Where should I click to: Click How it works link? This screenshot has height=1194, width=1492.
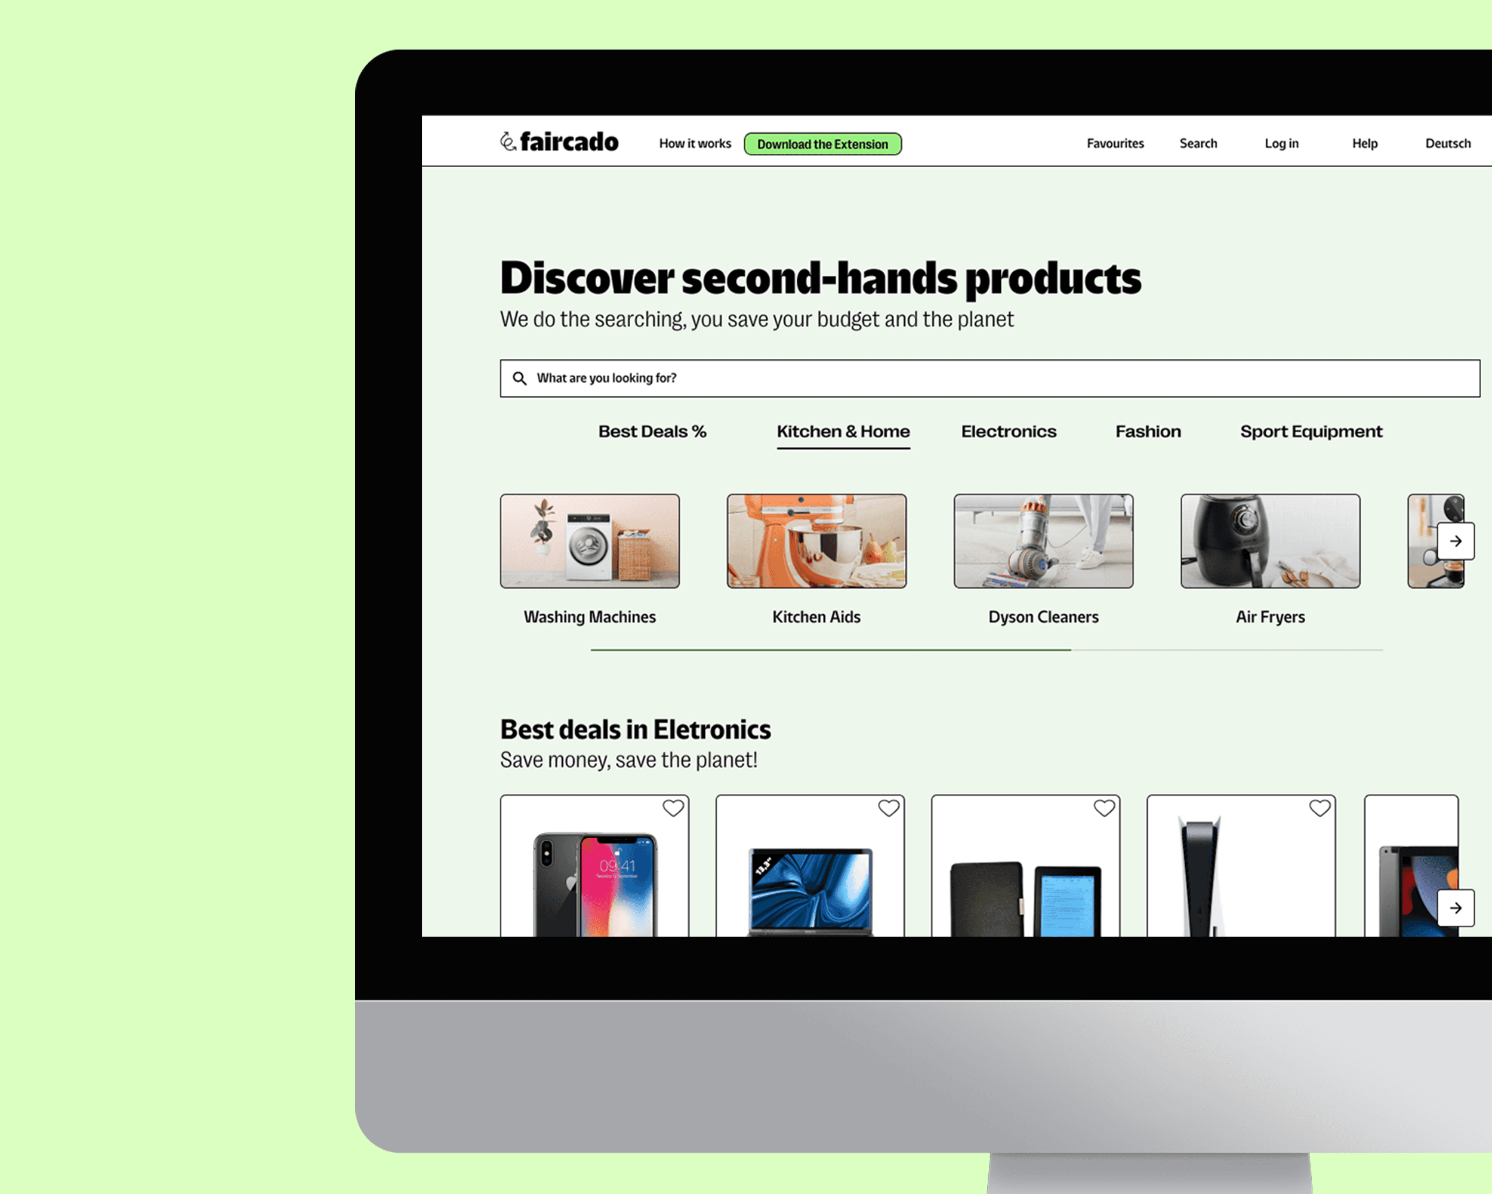pyautogui.click(x=692, y=144)
